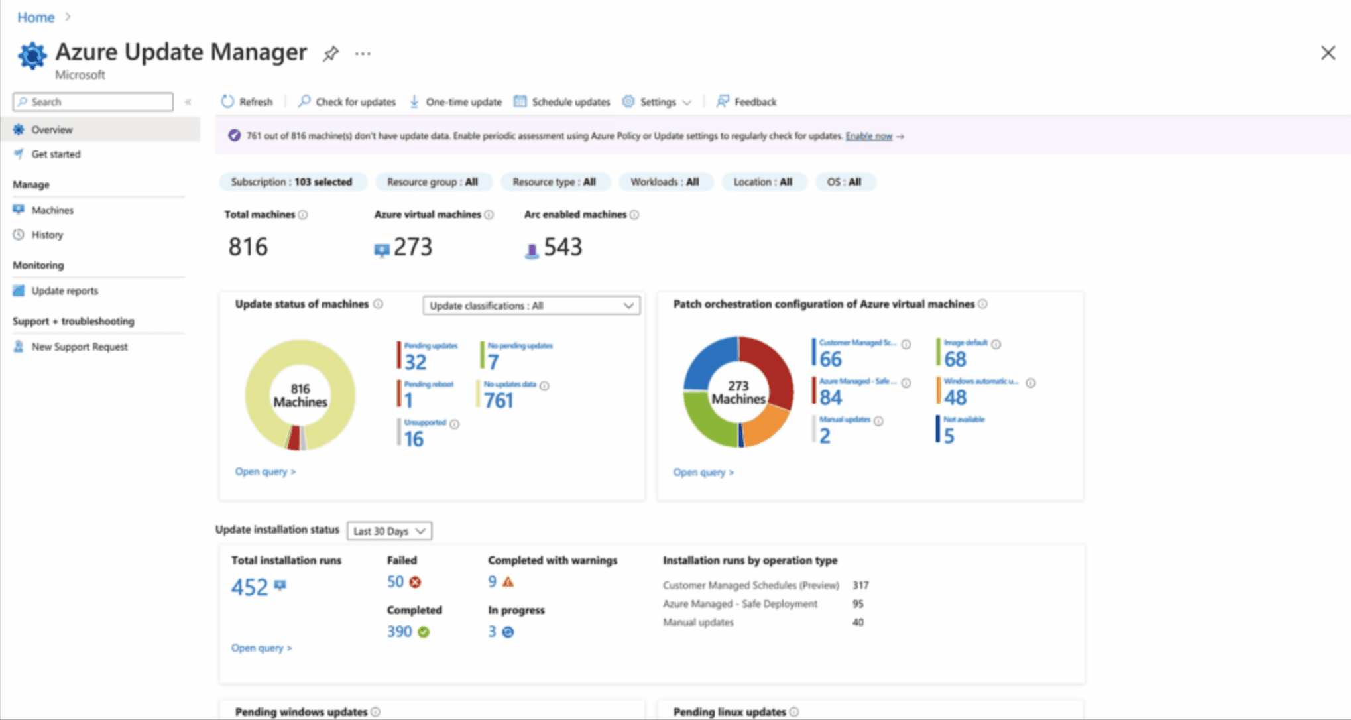This screenshot has height=720, width=1351.
Task: Click the New Support Request icon
Action: pos(19,346)
